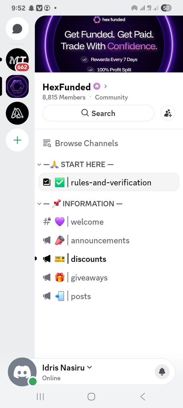This screenshot has height=408, width=183.
Task: Select the HexFunded purple server icon
Action: (17, 86)
